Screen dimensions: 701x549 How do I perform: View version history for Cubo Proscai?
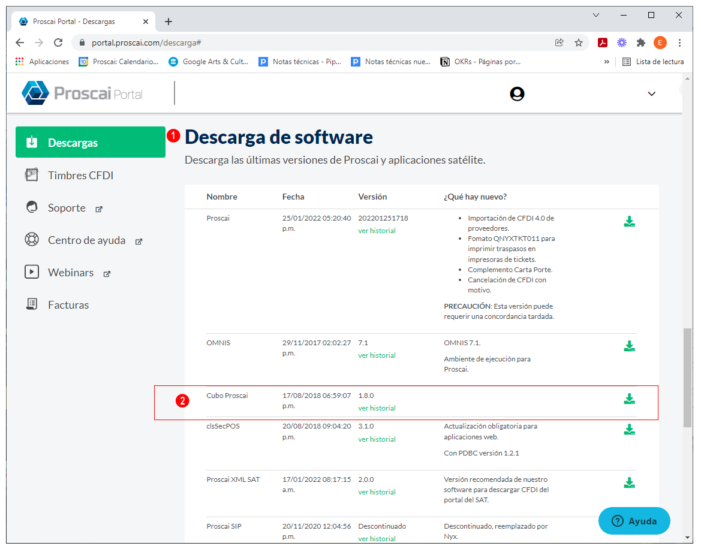pos(377,408)
